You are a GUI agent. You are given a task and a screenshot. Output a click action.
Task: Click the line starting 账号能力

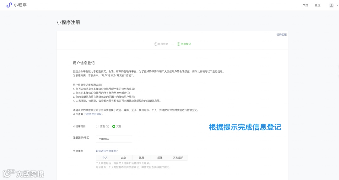133,167
